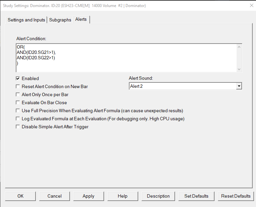The width and height of the screenshot is (256, 207).
Task: Close the Study Settings dialog window
Action: 251,6
